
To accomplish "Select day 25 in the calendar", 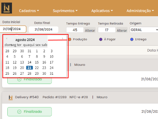I will (7, 73).
